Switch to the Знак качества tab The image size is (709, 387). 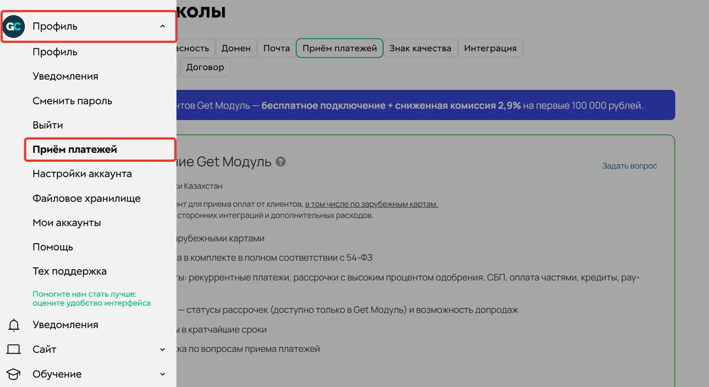(x=421, y=48)
